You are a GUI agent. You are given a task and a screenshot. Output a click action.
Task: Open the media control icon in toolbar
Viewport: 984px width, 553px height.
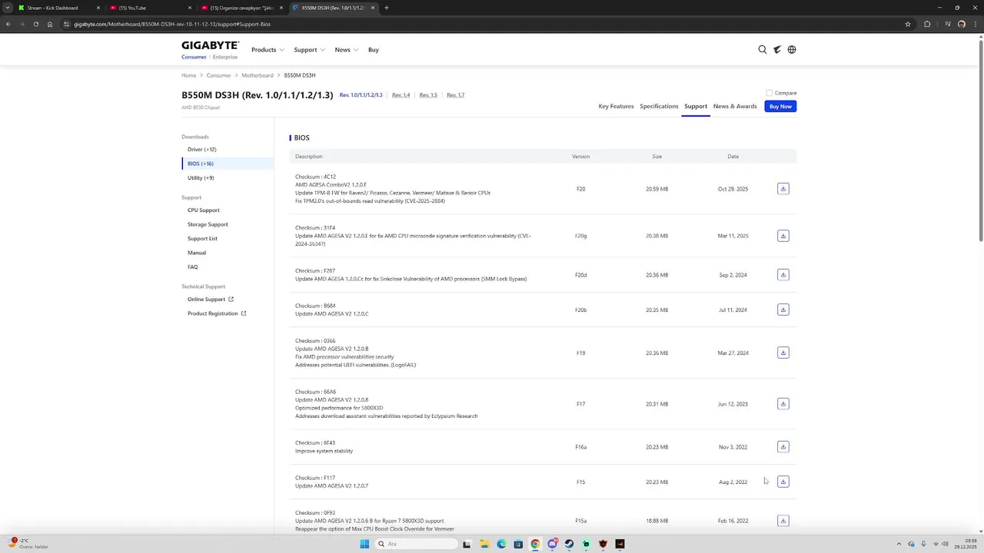click(946, 24)
